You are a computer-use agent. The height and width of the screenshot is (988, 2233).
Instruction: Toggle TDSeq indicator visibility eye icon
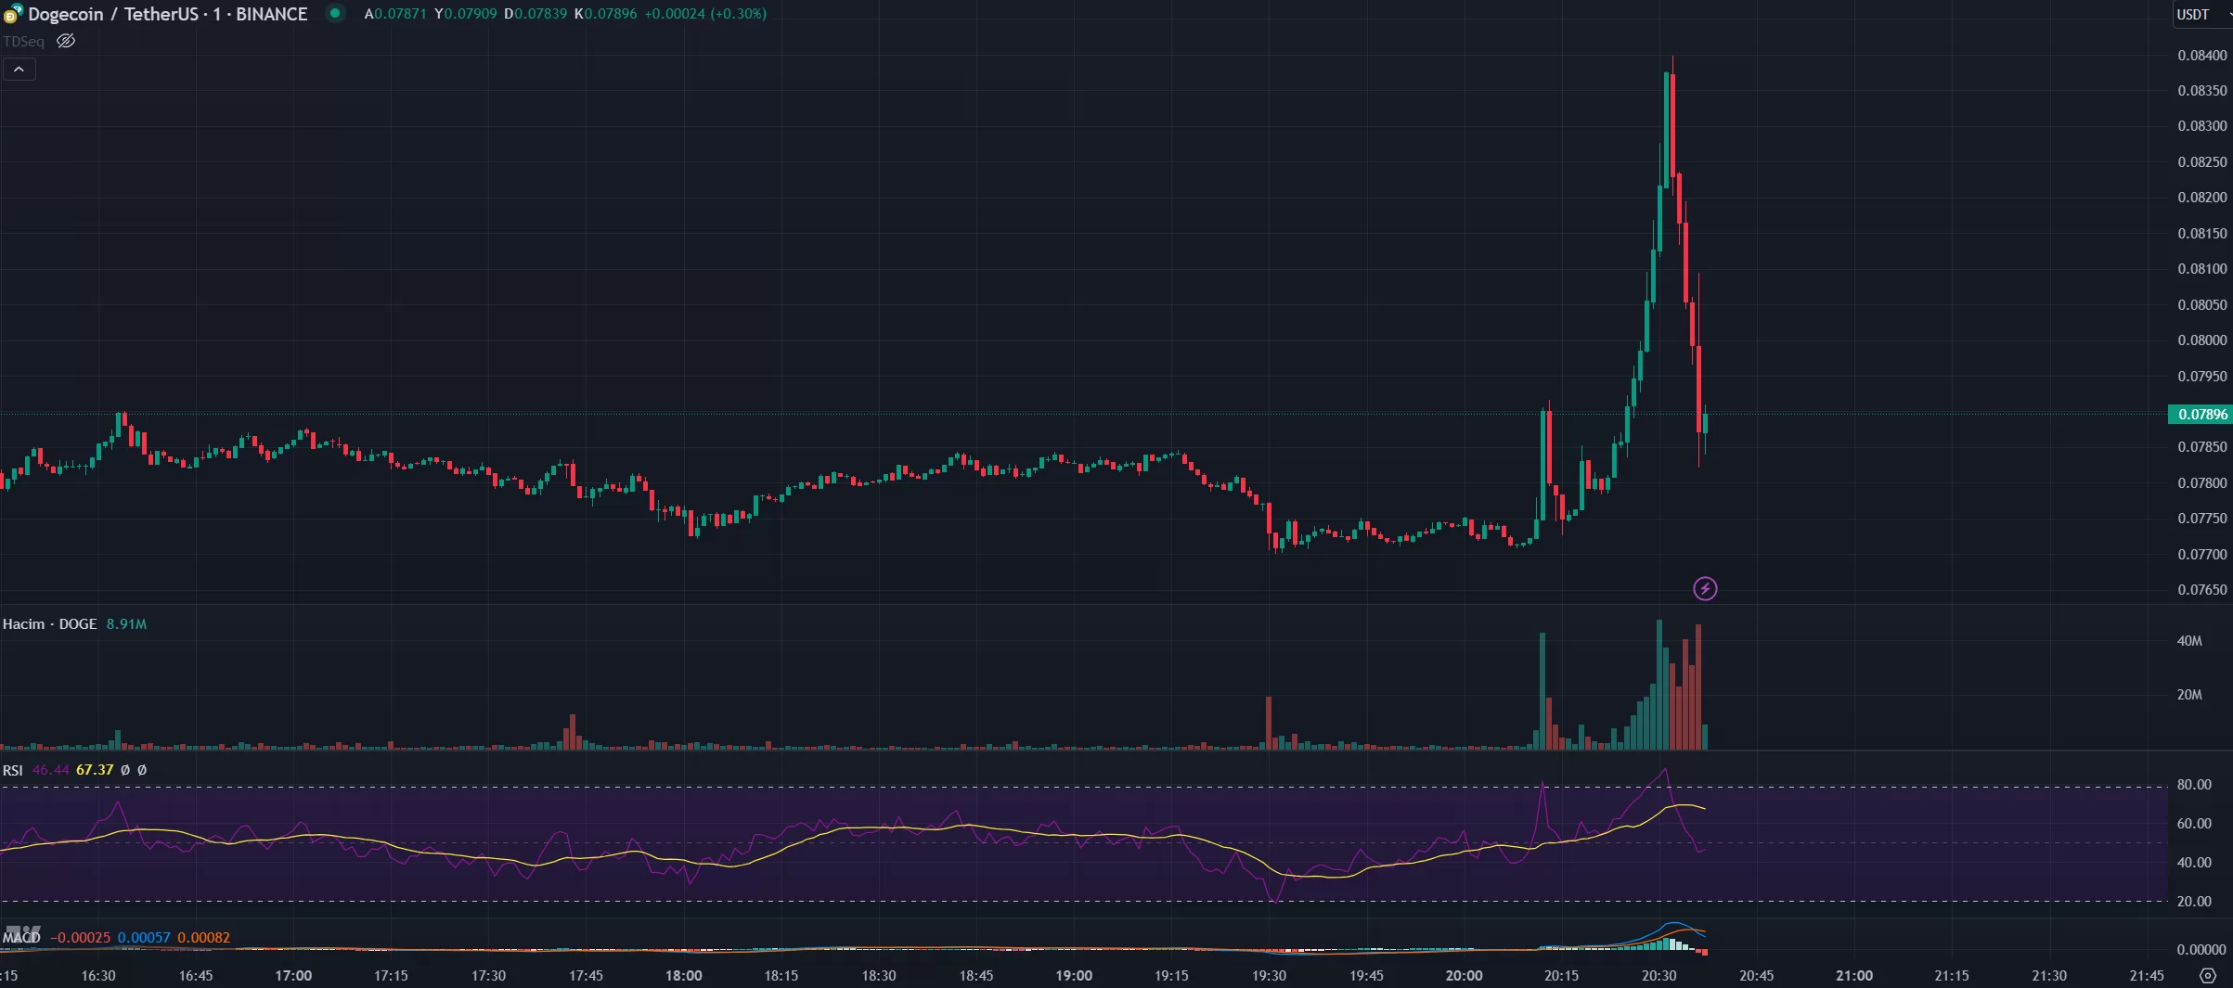(66, 41)
